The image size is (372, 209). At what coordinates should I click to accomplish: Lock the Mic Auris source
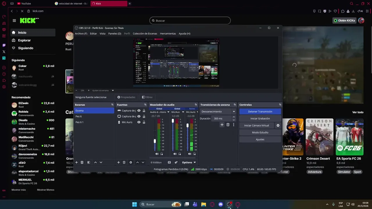144,122
